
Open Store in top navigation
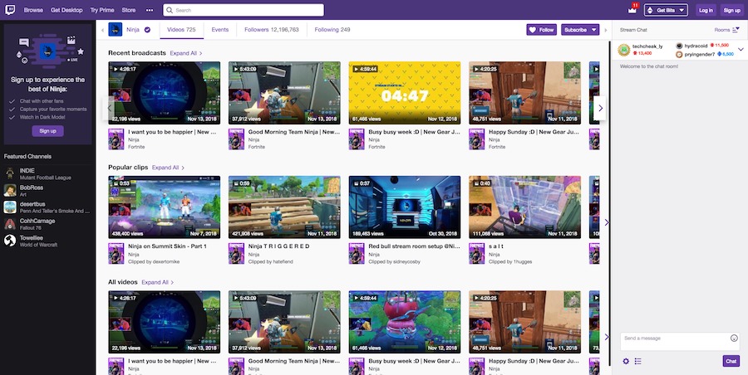pos(128,10)
